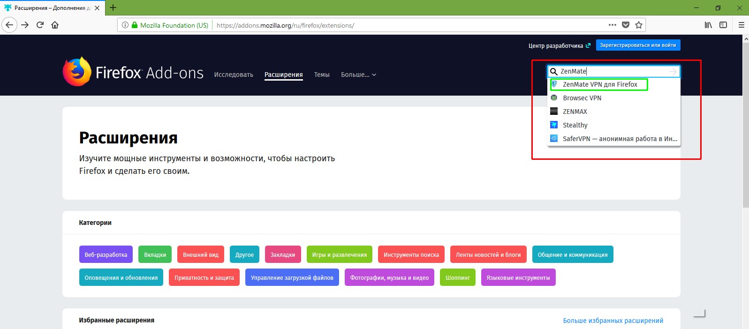
Task: Open the Темы section
Action: (322, 75)
